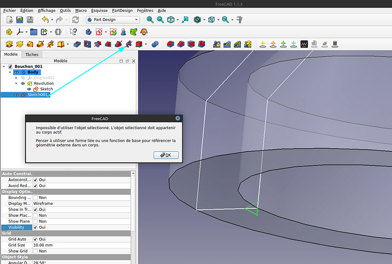The image size is (392, 264).
Task: Enable the Bounding box checkbox
Action: tap(35, 197)
